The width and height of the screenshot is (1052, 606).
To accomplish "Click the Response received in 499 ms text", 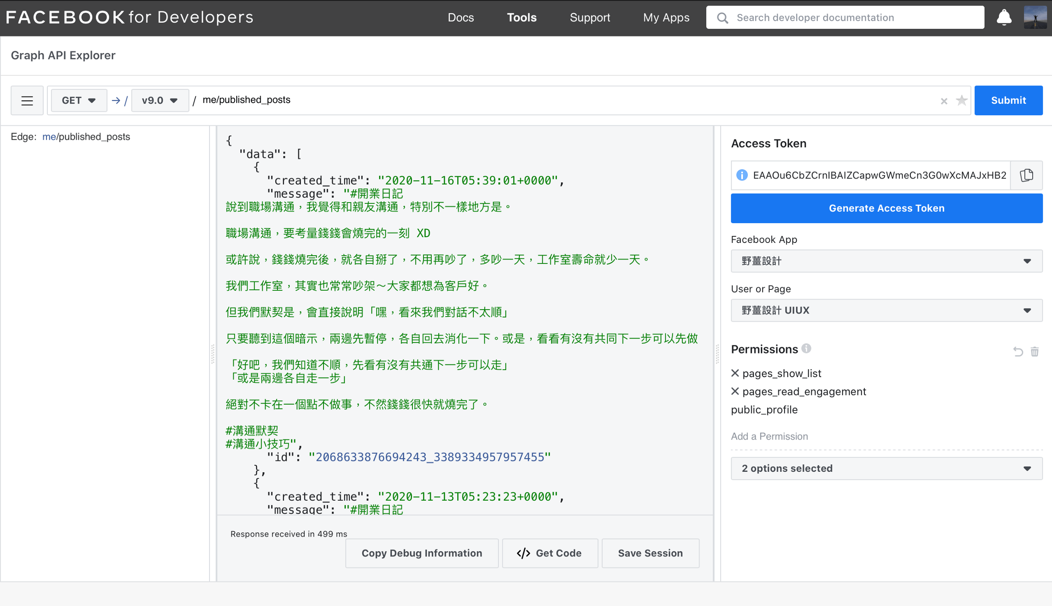I will tap(288, 534).
